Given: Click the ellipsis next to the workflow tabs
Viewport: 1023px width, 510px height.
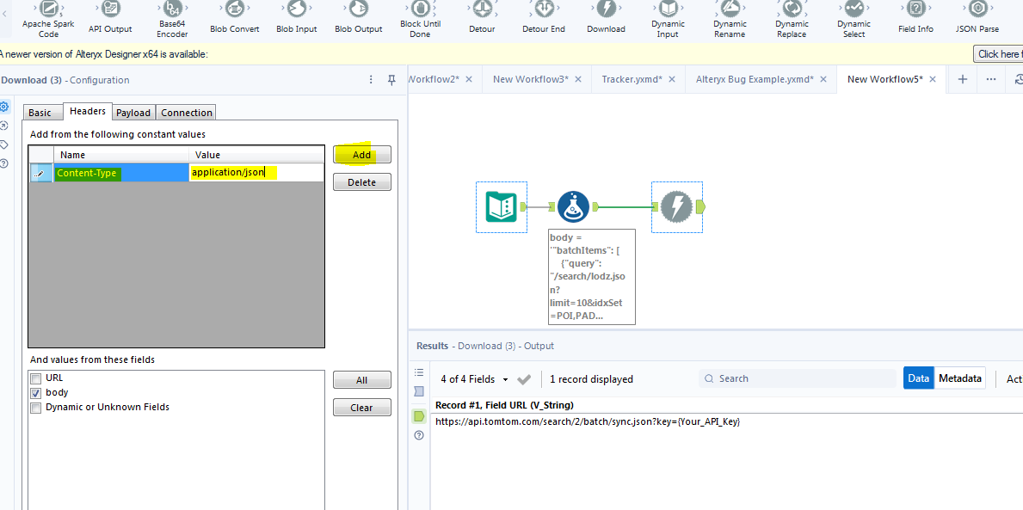Looking at the screenshot, I should (990, 78).
